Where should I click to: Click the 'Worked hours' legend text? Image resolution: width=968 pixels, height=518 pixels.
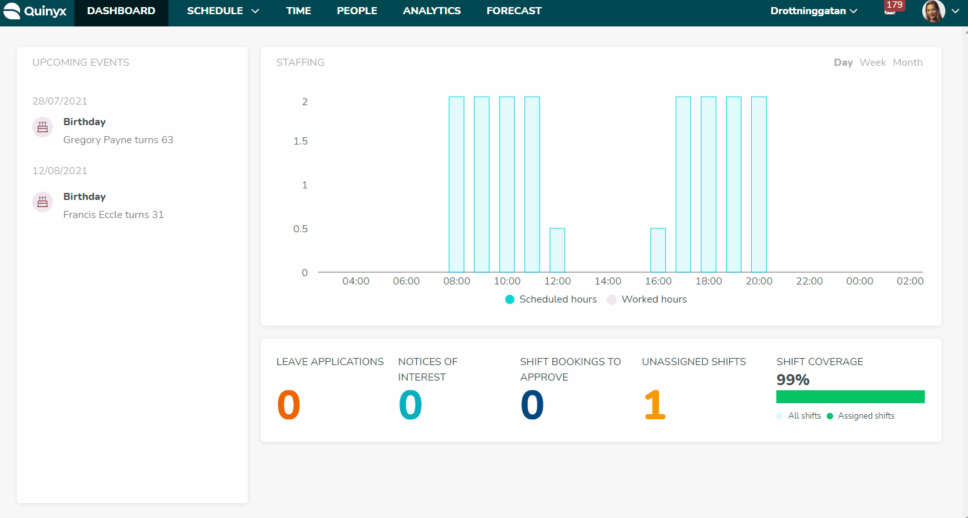(654, 299)
